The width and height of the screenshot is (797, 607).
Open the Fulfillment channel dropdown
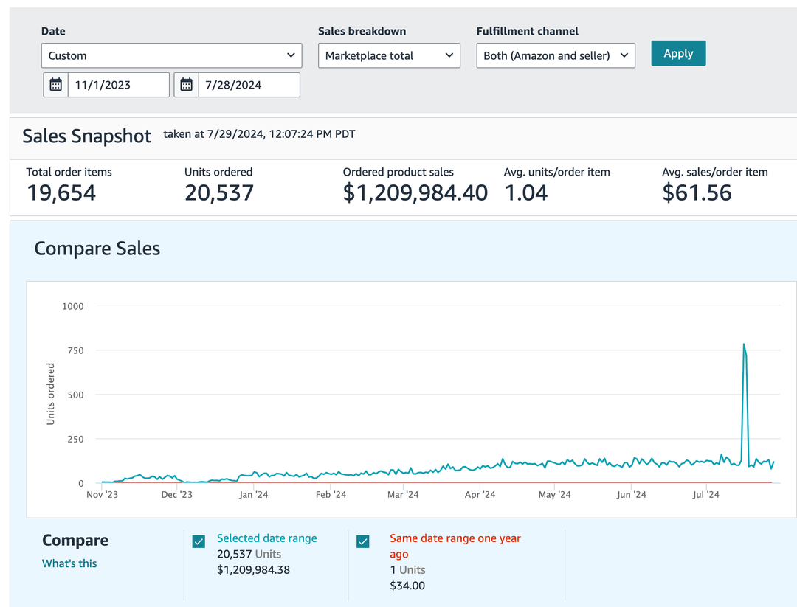click(556, 55)
